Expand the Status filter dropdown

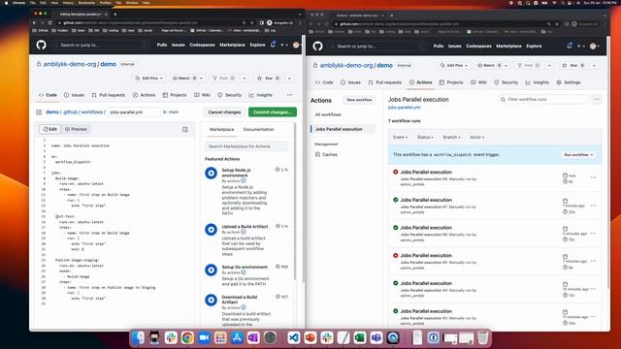coord(425,138)
